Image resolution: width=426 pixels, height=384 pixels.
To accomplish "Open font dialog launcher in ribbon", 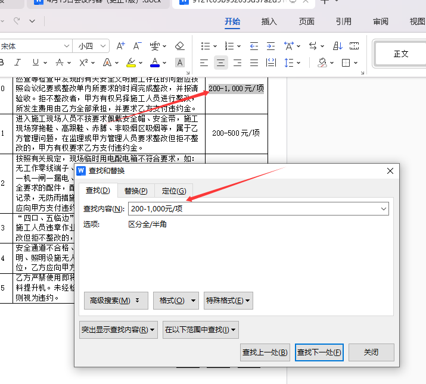I will coord(188,73).
